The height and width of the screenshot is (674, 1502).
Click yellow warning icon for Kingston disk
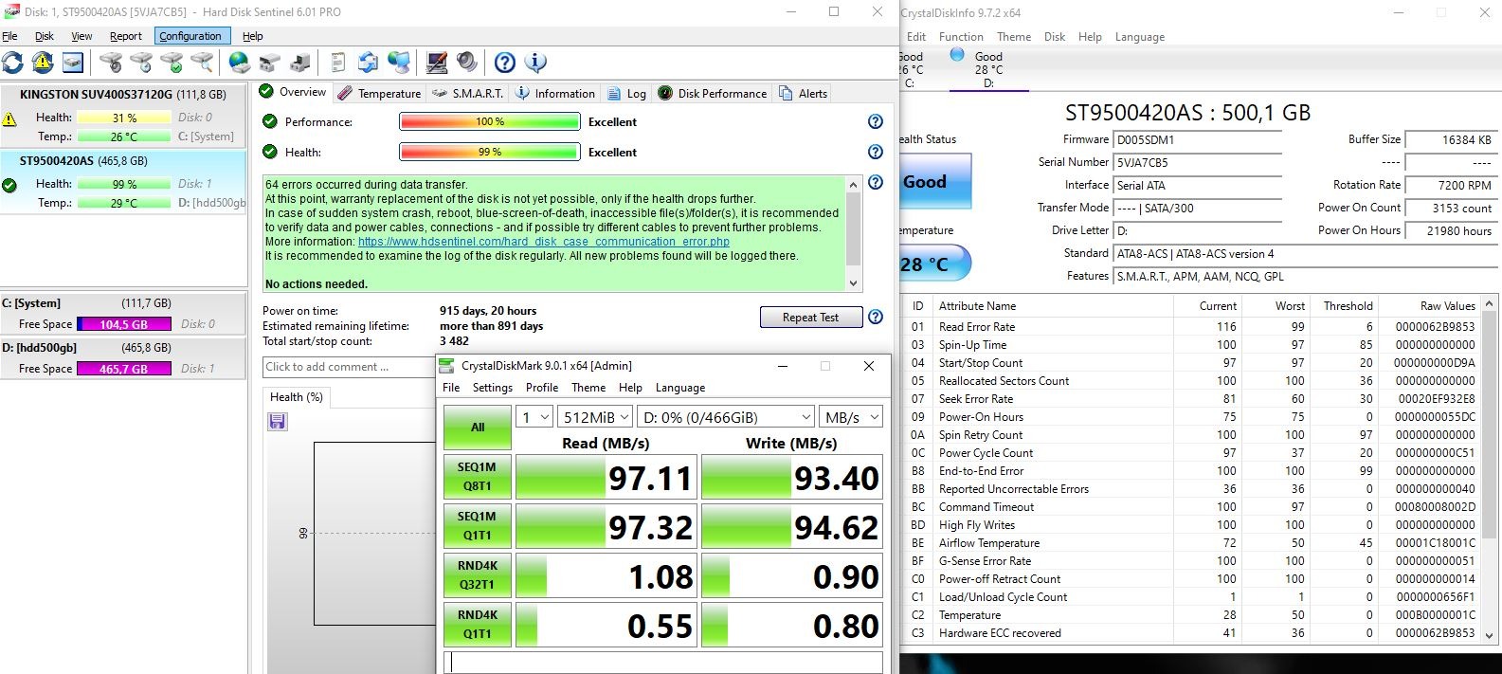pyautogui.click(x=9, y=119)
